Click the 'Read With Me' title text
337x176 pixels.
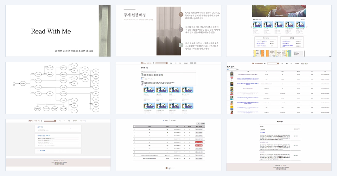[x=51, y=31]
